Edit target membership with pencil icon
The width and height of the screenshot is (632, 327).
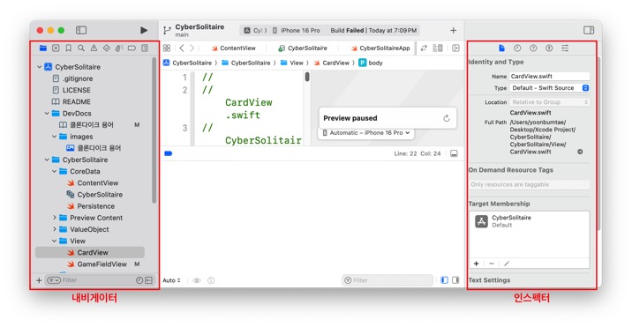click(x=507, y=264)
